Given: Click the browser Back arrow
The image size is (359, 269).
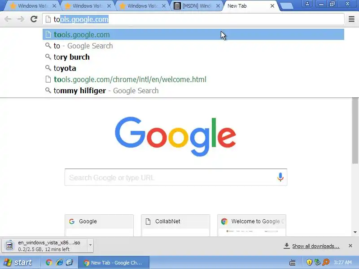Looking at the screenshot, I should pyautogui.click(x=8, y=19).
